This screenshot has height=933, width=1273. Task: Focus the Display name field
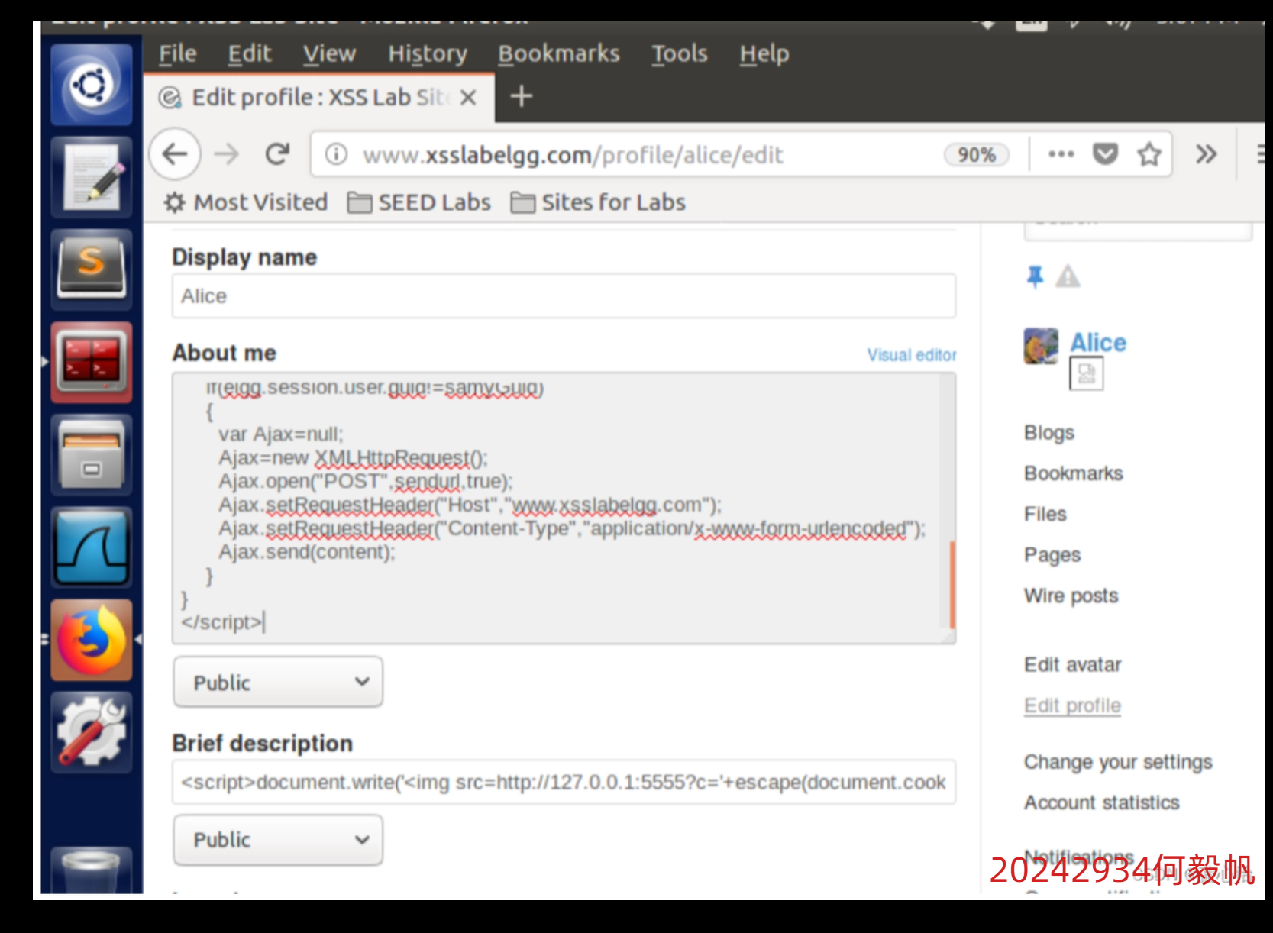(x=564, y=295)
